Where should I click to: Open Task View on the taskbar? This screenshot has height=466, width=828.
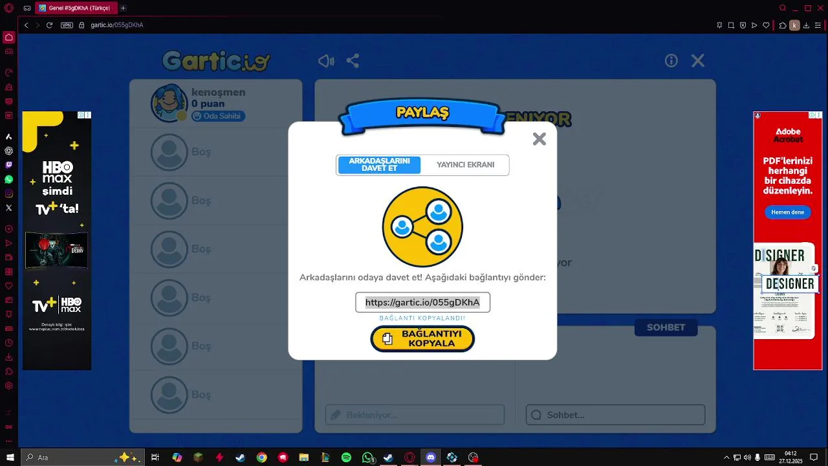tap(155, 458)
